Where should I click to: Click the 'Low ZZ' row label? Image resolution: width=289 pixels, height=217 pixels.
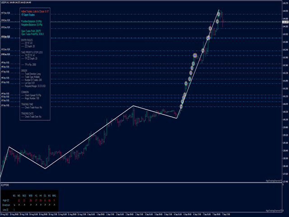click(x=5, y=210)
